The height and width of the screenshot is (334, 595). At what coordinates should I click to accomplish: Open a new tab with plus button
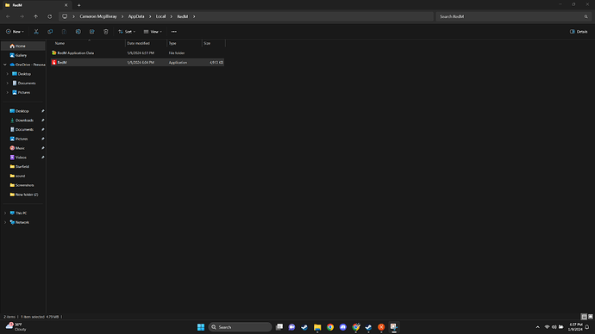[x=79, y=5]
